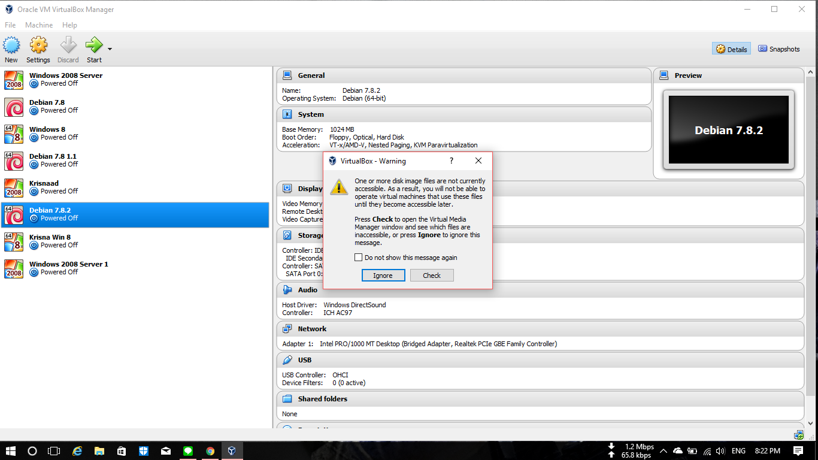The height and width of the screenshot is (460, 818).
Task: Click the warning dialog help question mark
Action: point(452,161)
